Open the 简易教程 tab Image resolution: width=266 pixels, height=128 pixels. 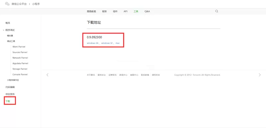(x=91, y=12)
